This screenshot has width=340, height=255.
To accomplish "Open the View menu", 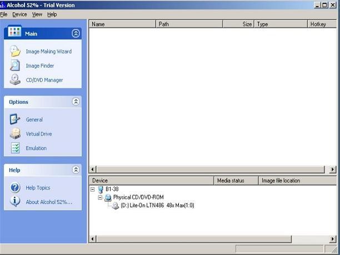I will 37,14.
